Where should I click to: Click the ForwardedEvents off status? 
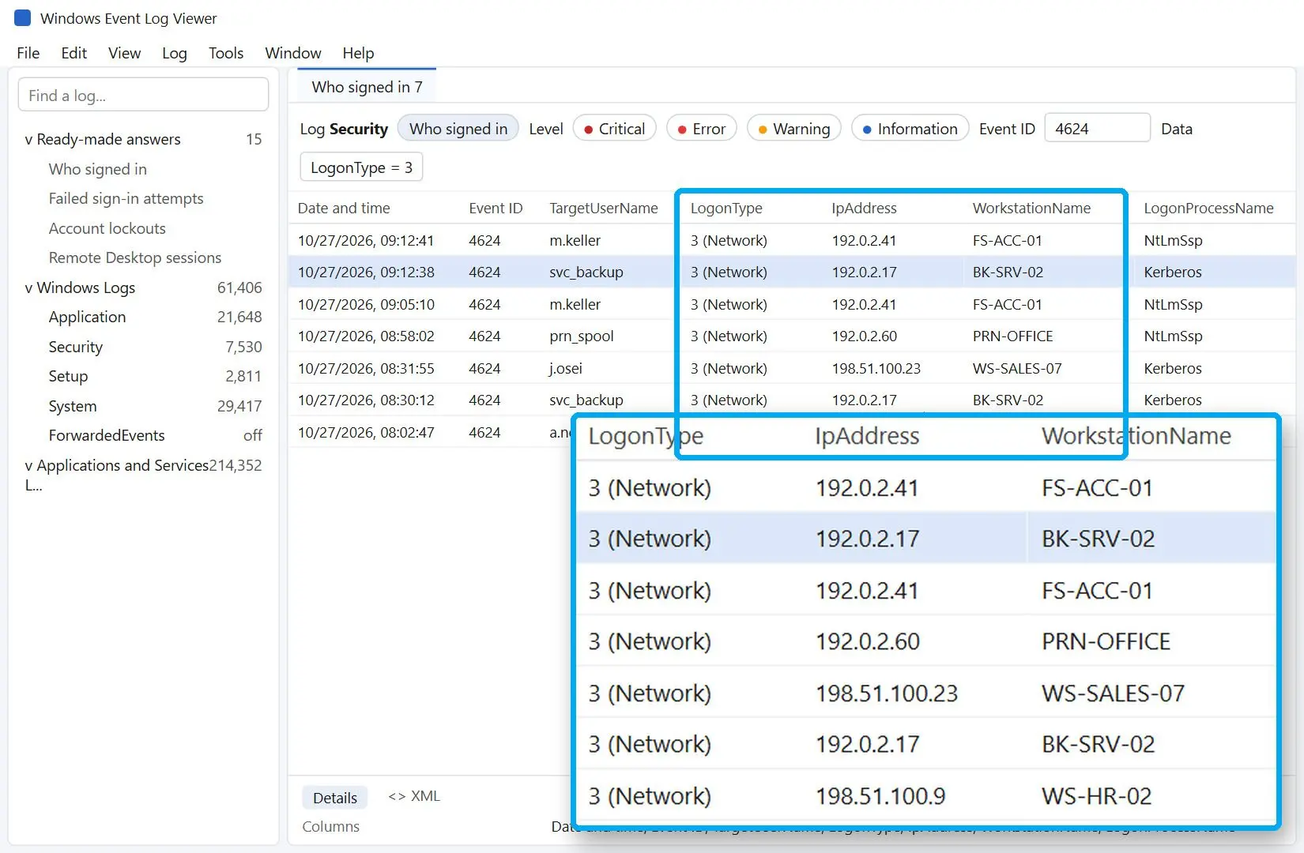pyautogui.click(x=253, y=435)
